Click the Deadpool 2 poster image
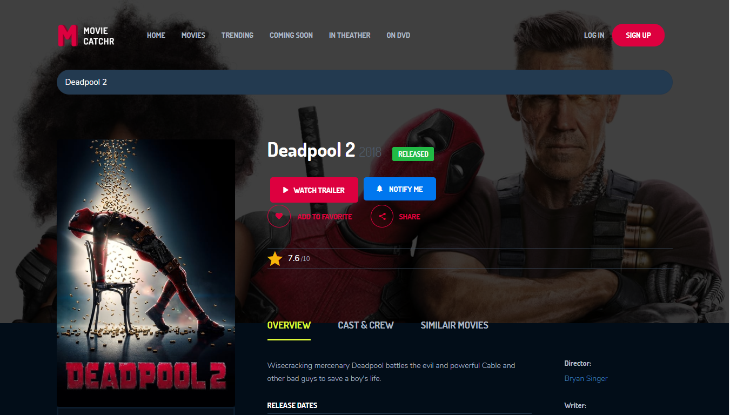730x415 pixels. 146,273
